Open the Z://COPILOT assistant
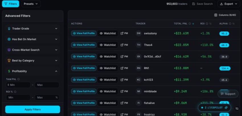Screen dimensions: 242x116 [x=214, y=108]
